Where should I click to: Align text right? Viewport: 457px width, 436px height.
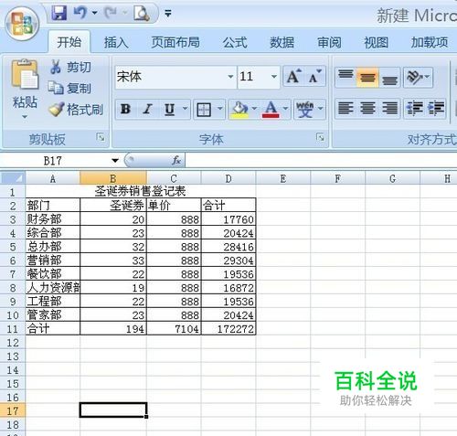point(389,108)
